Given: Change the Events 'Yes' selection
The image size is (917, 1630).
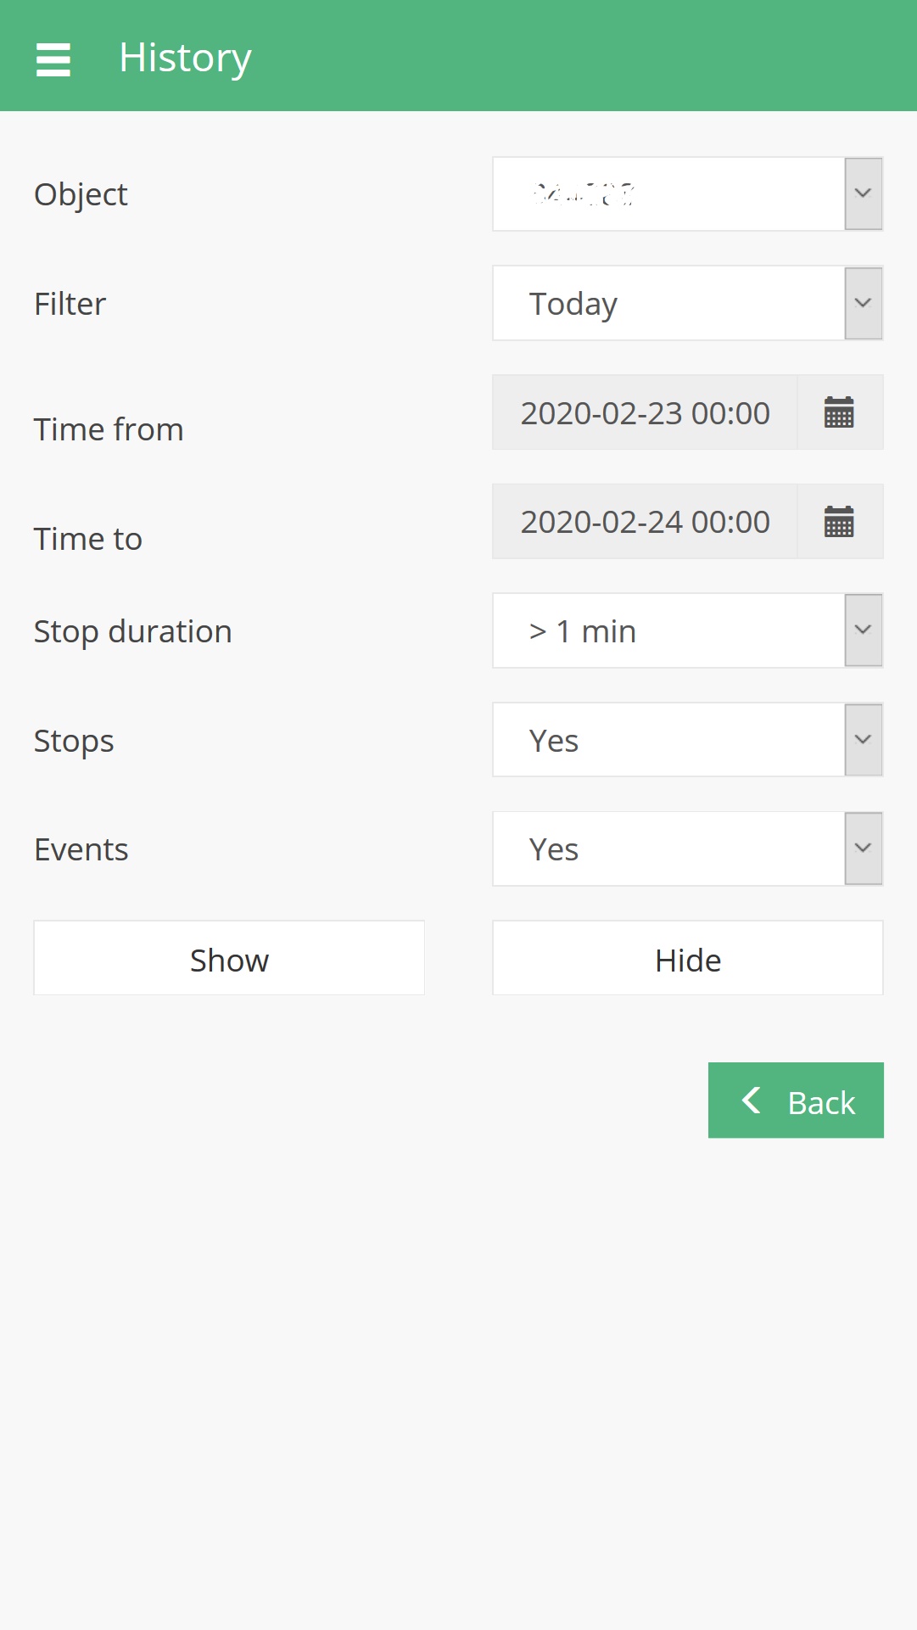Looking at the screenshot, I should click(x=668, y=849).
